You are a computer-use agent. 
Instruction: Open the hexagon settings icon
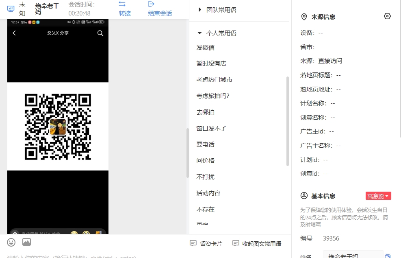coord(387,16)
